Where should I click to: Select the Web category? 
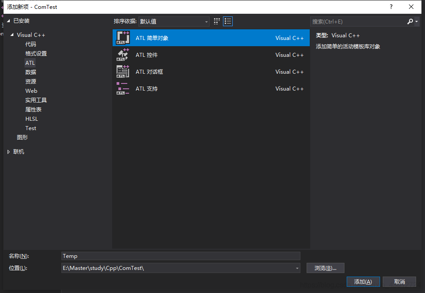pos(31,91)
